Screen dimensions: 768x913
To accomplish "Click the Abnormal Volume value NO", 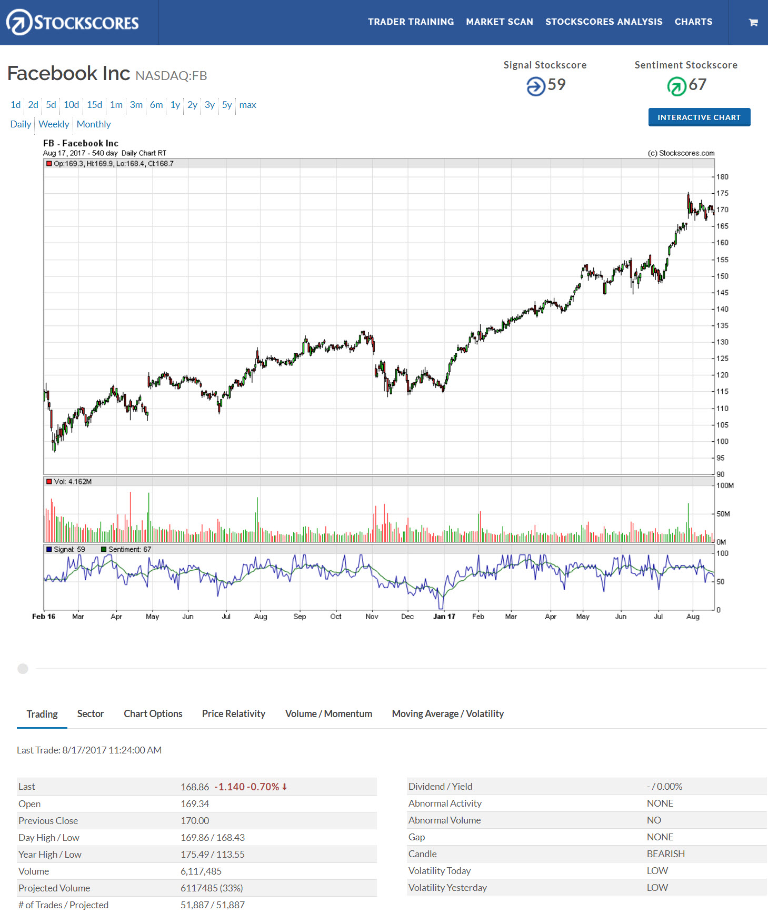I will click(654, 820).
